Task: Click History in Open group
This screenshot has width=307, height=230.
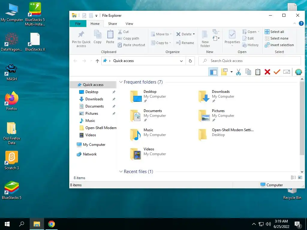Action: click(250, 45)
